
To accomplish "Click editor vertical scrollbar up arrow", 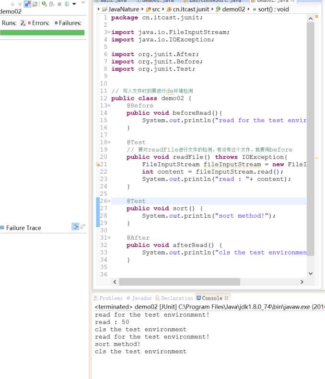I will (311, 19).
